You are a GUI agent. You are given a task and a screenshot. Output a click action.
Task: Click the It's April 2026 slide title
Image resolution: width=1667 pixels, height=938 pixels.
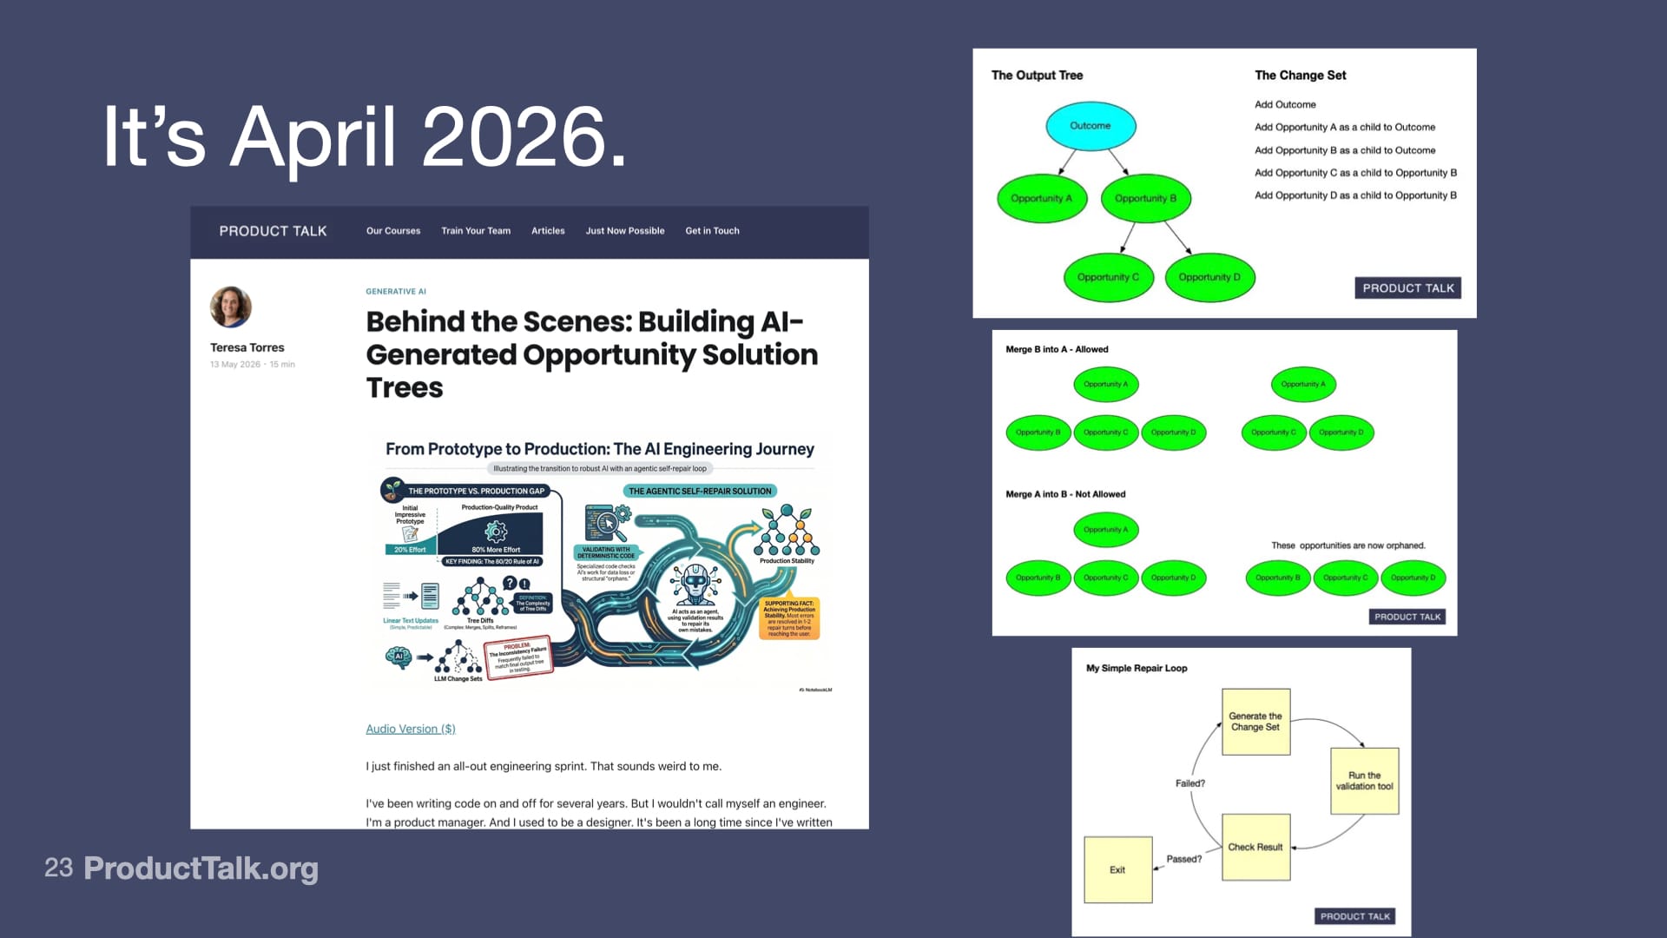365,137
